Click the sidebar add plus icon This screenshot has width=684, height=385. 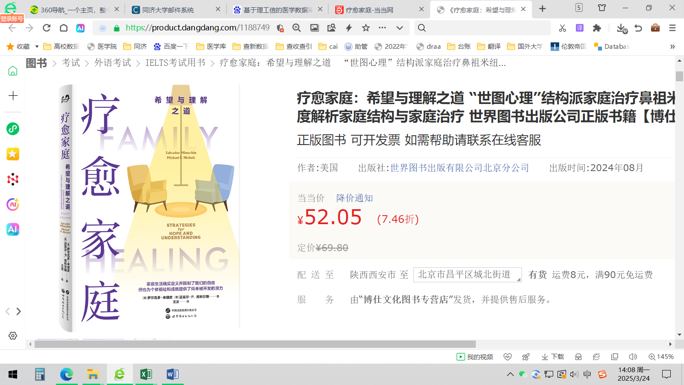(x=13, y=95)
